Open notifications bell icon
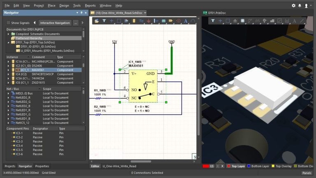 (300, 5)
